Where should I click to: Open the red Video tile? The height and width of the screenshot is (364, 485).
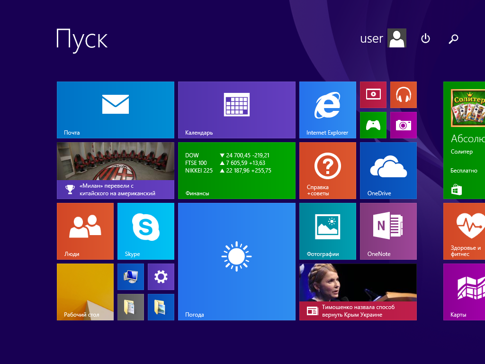[x=373, y=95]
